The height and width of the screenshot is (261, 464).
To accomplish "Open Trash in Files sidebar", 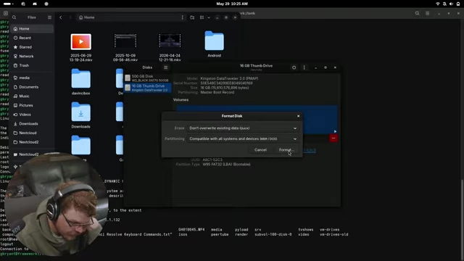I will tap(32, 65).
